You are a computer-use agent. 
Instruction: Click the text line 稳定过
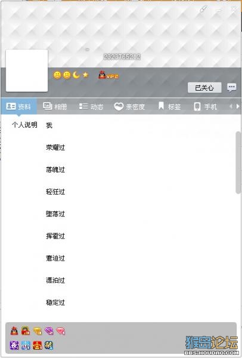[x=55, y=303]
